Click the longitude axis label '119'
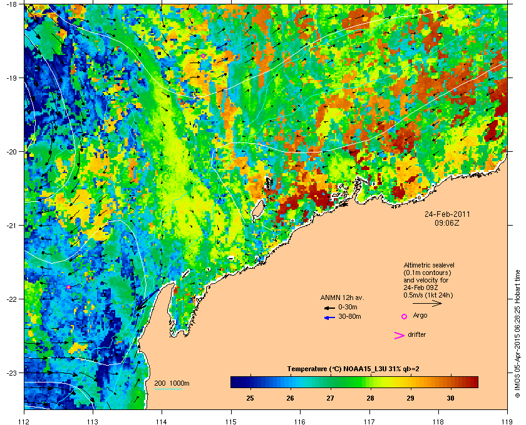The image size is (526, 425). tap(507, 421)
